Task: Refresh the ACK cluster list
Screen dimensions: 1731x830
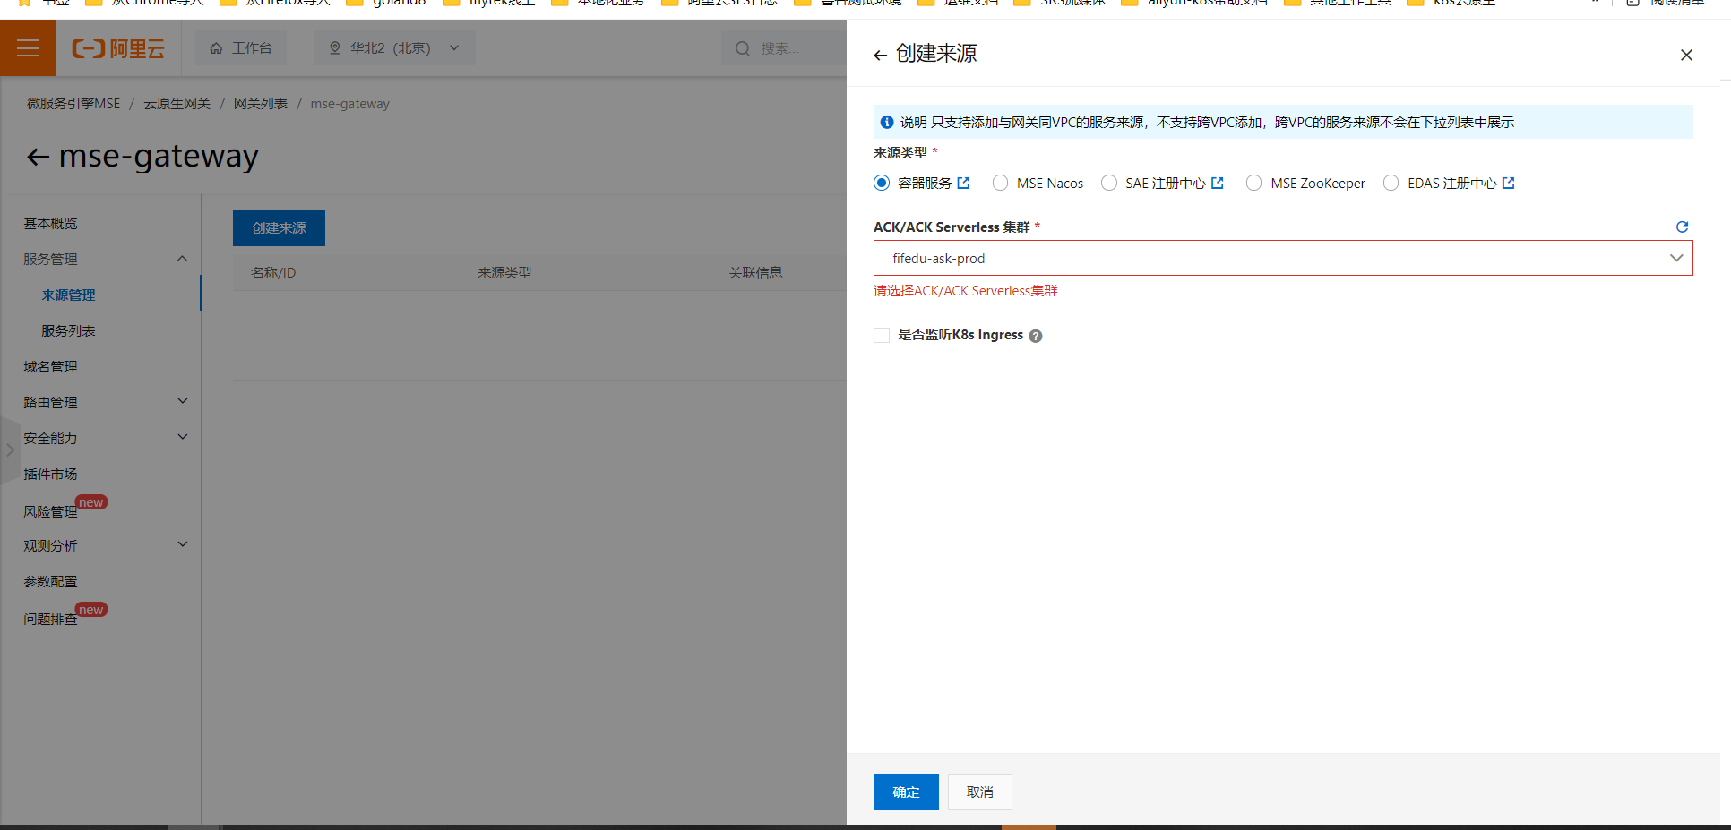Action: click(x=1682, y=227)
